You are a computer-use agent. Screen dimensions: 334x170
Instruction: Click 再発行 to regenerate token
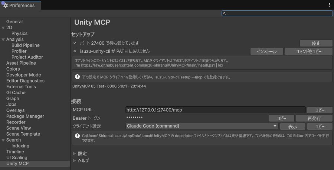point(314,118)
